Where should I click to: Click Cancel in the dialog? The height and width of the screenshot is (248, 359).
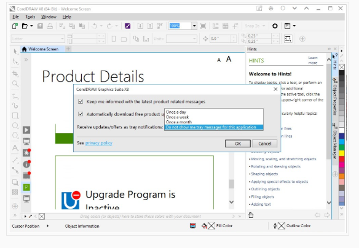coord(265,144)
